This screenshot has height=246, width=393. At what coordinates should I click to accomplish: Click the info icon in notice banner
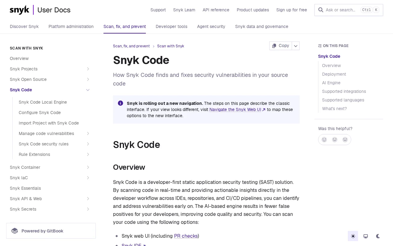pos(120,103)
